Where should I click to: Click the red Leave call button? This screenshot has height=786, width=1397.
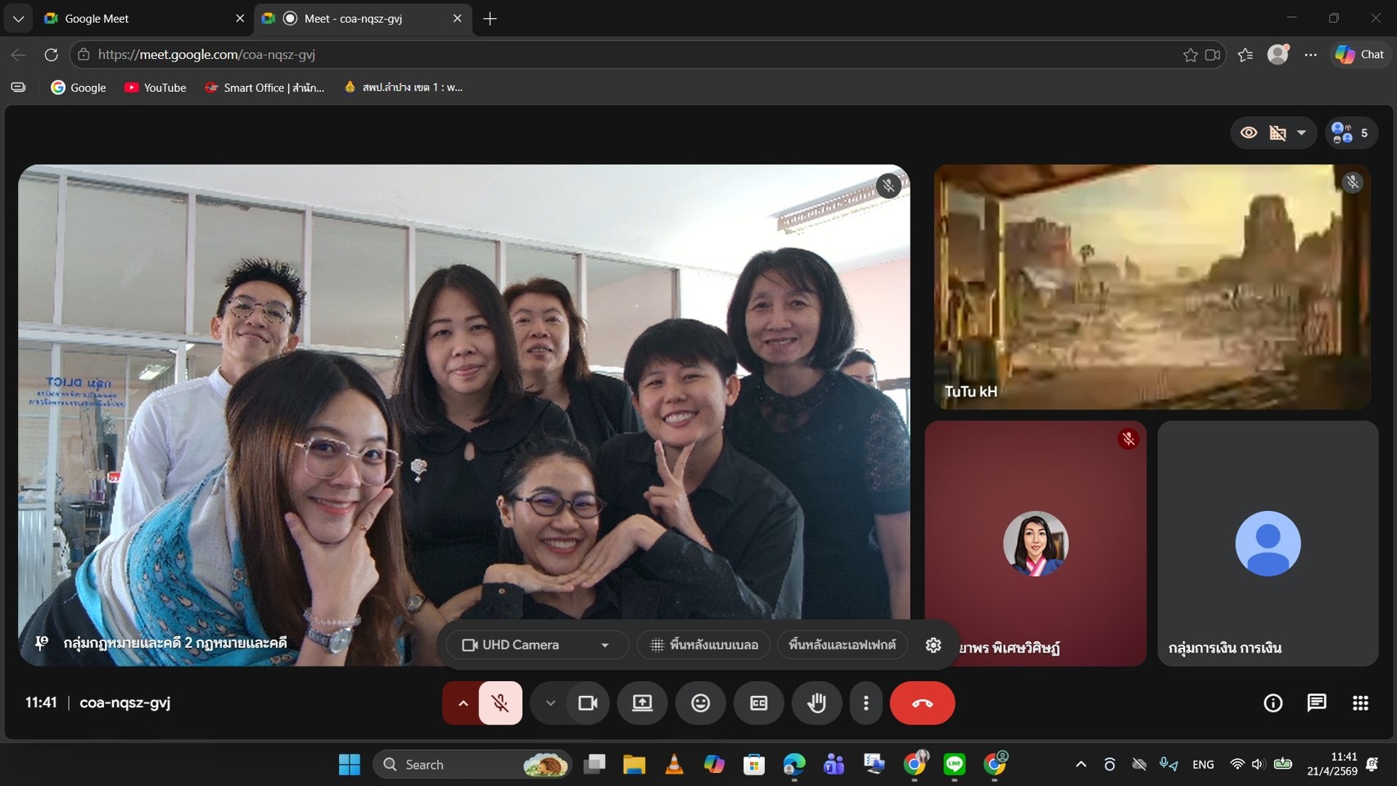[x=922, y=703]
